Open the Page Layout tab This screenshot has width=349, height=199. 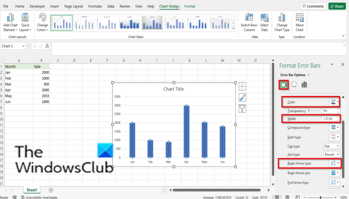pyautogui.click(x=73, y=6)
